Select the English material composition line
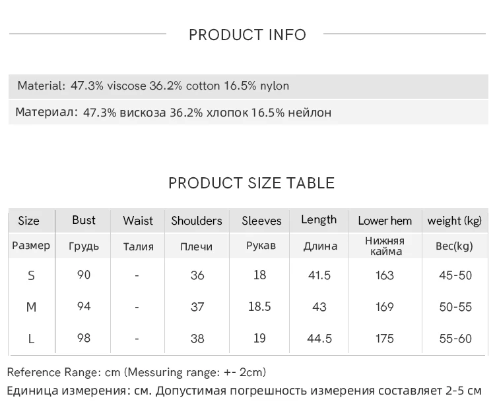 153,86
